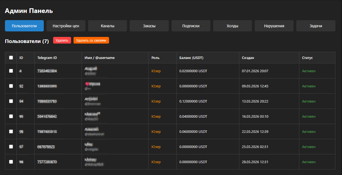Image resolution: width=342 pixels, height=175 pixels.
Task: Switch to the Холды tab
Action: (x=232, y=26)
